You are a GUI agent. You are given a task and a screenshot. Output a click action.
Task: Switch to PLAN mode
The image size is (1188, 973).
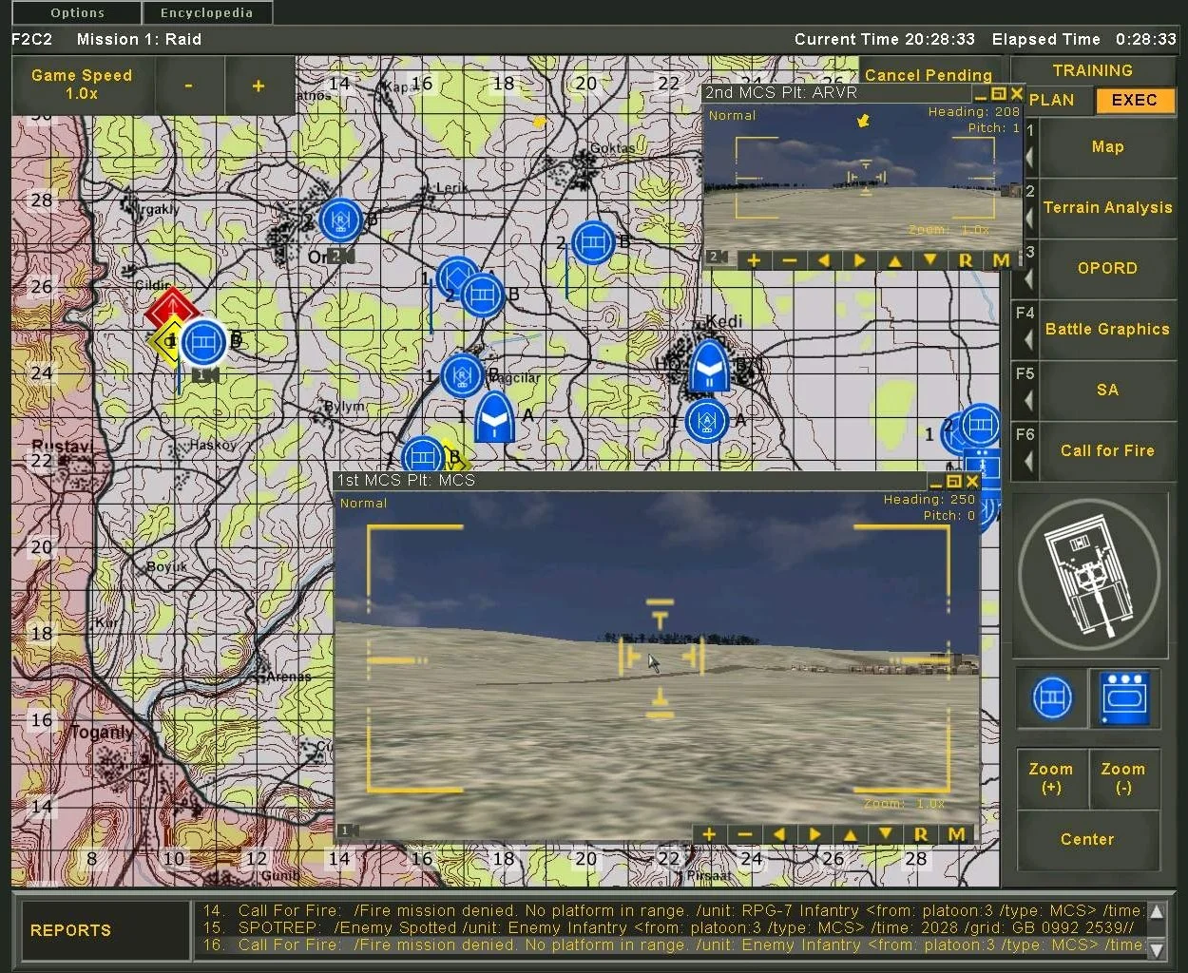(x=1052, y=100)
